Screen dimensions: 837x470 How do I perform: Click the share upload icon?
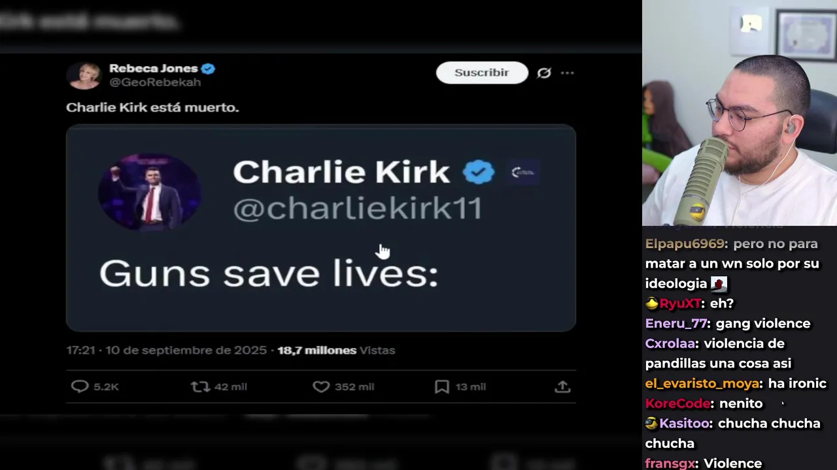tap(562, 386)
